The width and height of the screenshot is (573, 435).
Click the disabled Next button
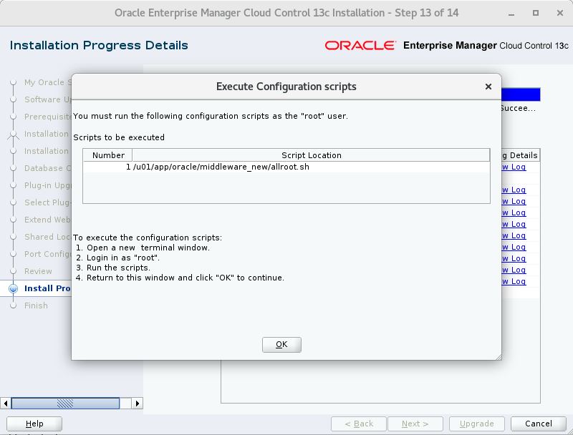click(x=415, y=424)
